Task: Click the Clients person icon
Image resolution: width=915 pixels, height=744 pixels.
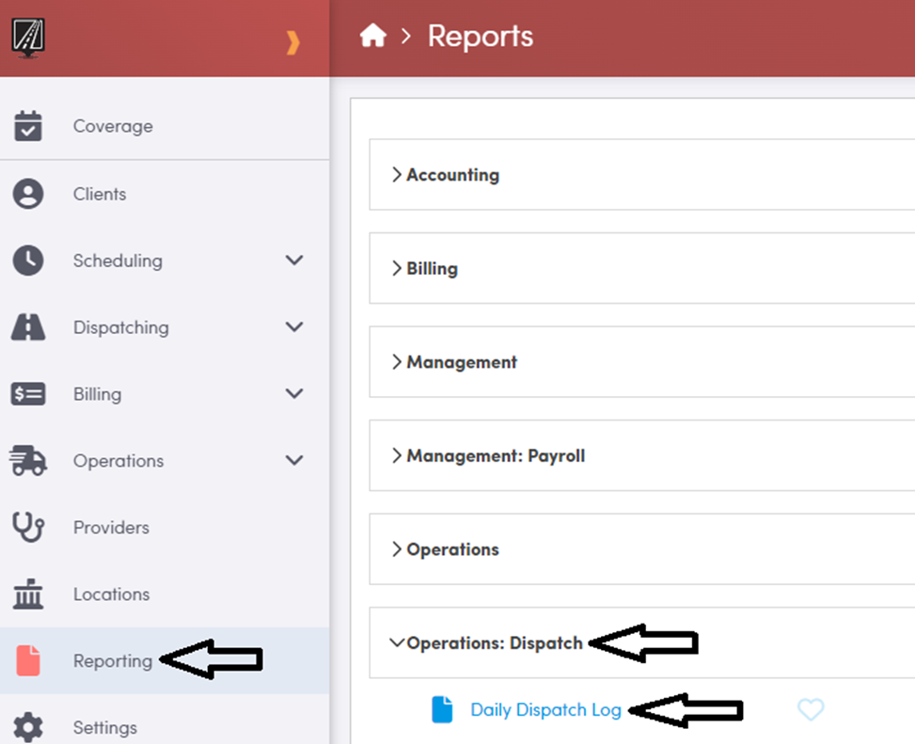Action: click(27, 194)
